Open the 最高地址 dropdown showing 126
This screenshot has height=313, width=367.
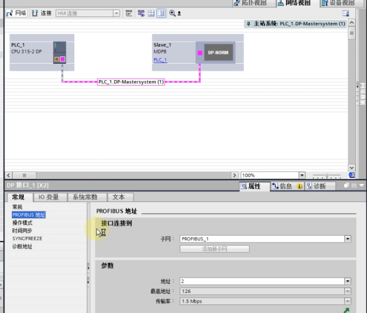point(347,291)
